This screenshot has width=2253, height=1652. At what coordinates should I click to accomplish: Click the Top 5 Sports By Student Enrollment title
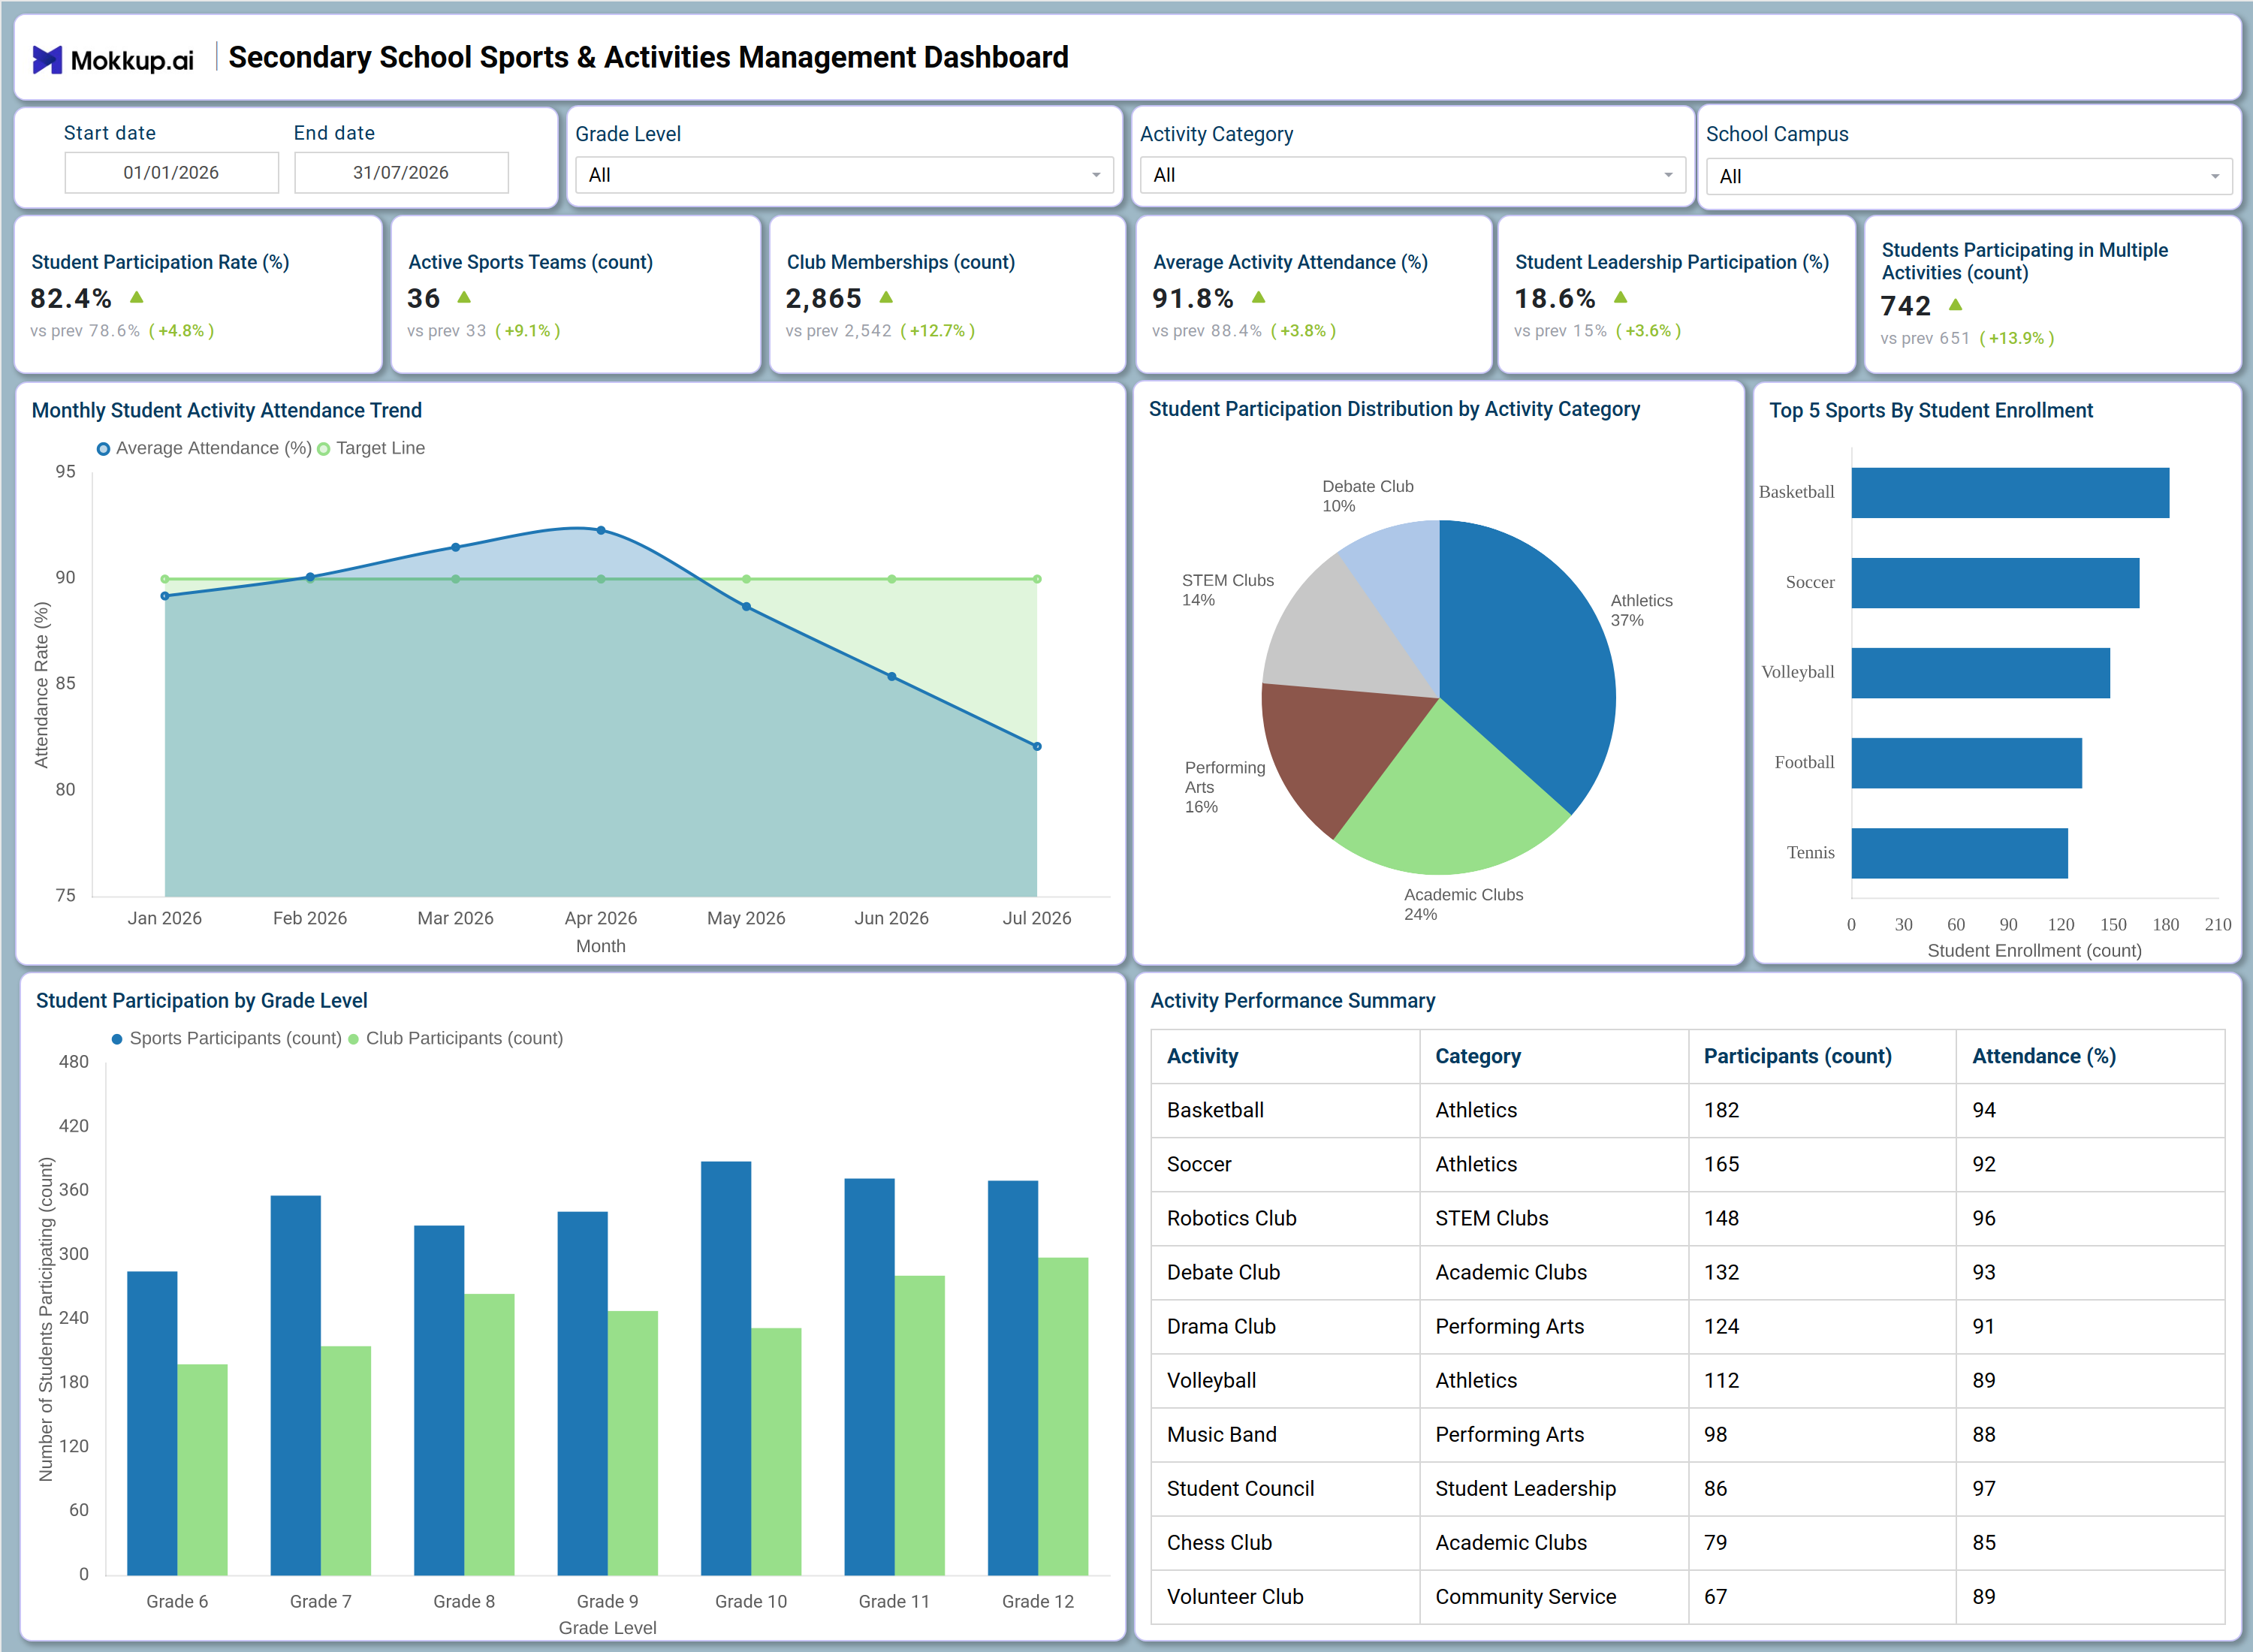point(1931,410)
